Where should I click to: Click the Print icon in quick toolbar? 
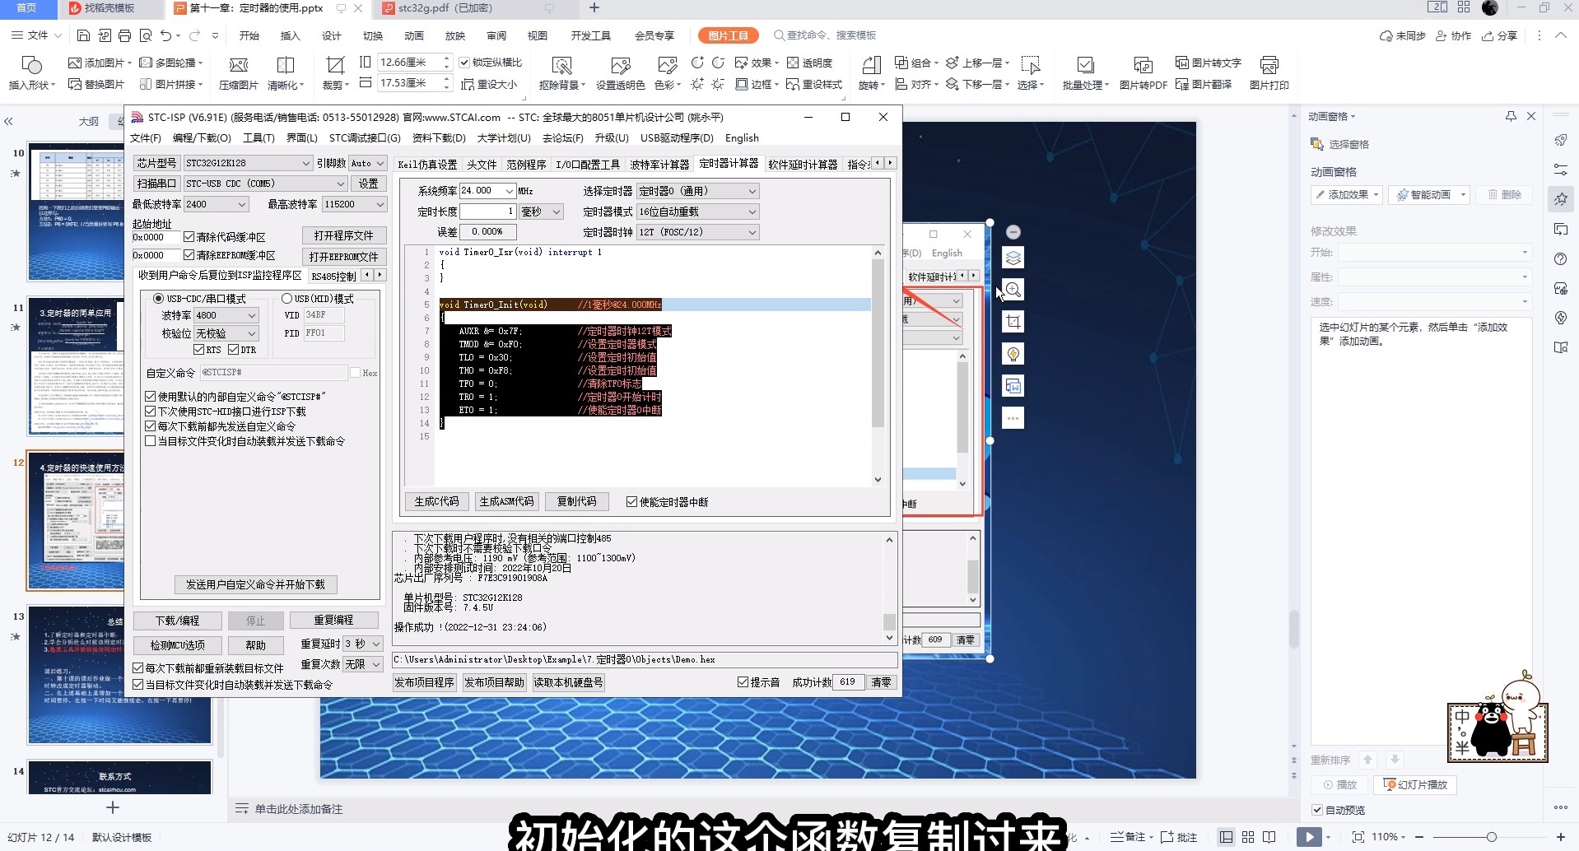124,35
